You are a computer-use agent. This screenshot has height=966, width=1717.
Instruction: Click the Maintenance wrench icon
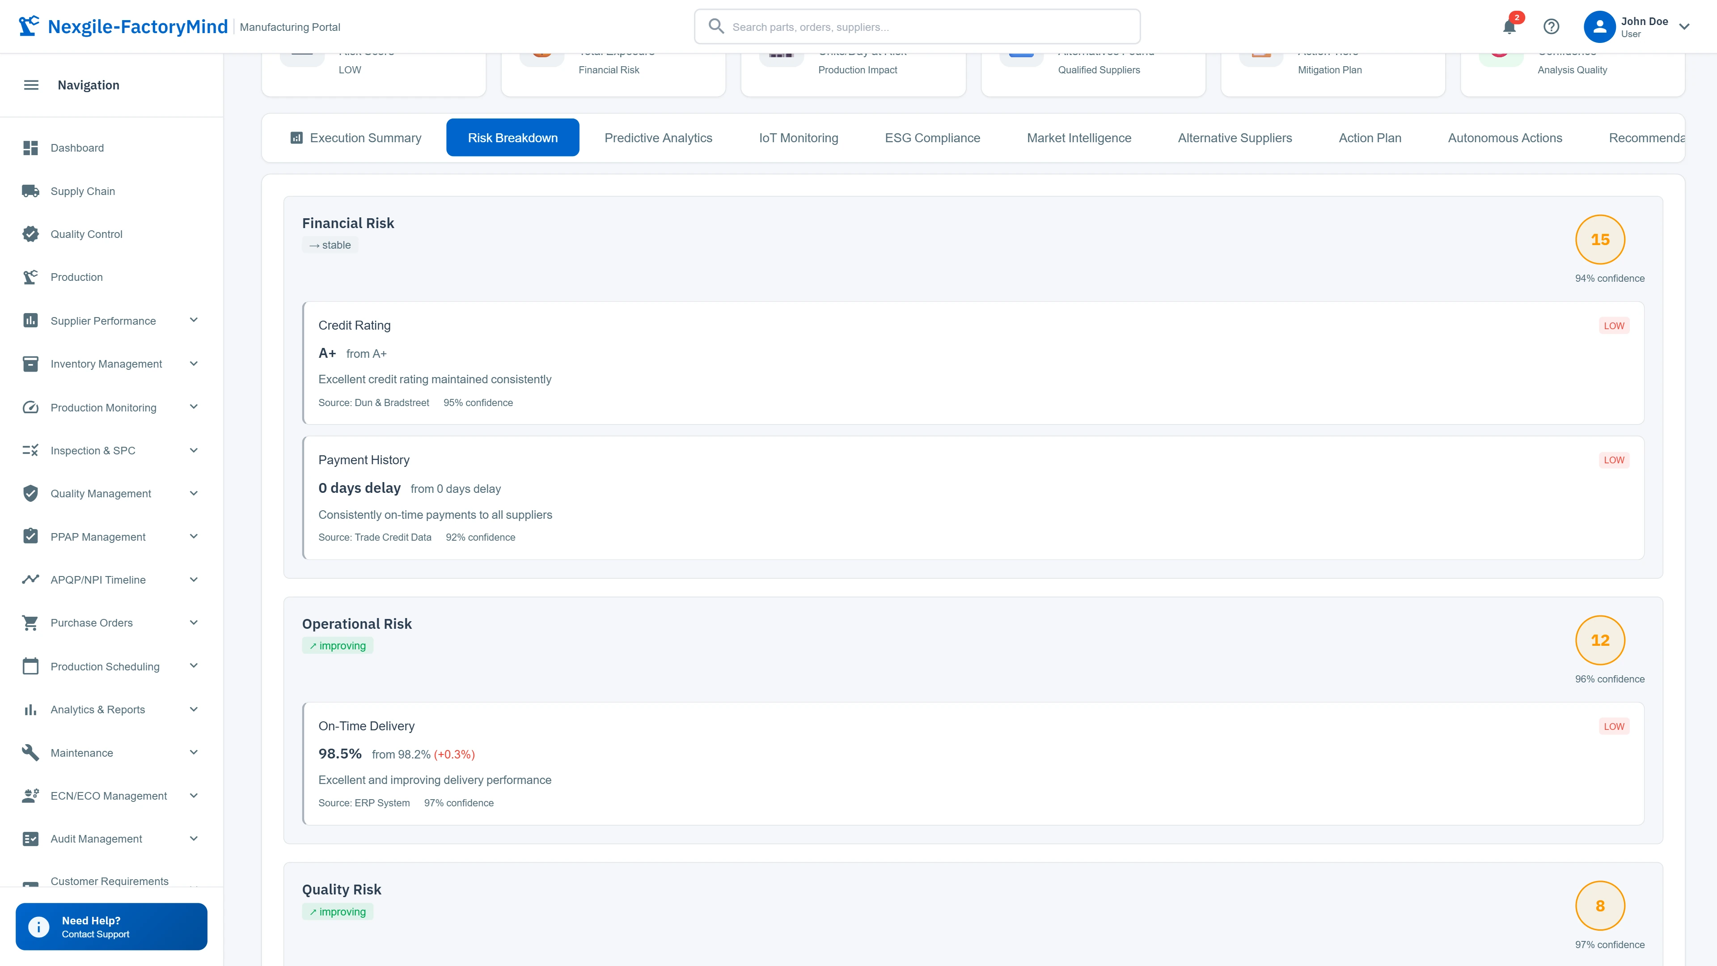tap(31, 753)
